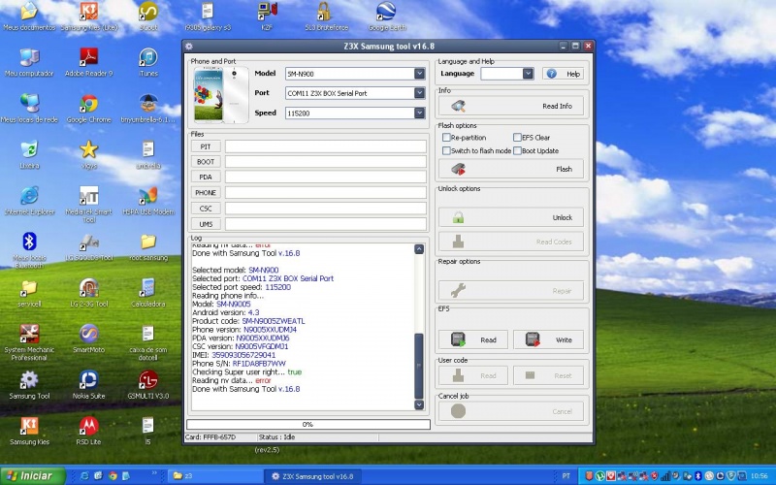Click the EFS Write button
Image resolution: width=776 pixels, height=485 pixels.
(548, 340)
